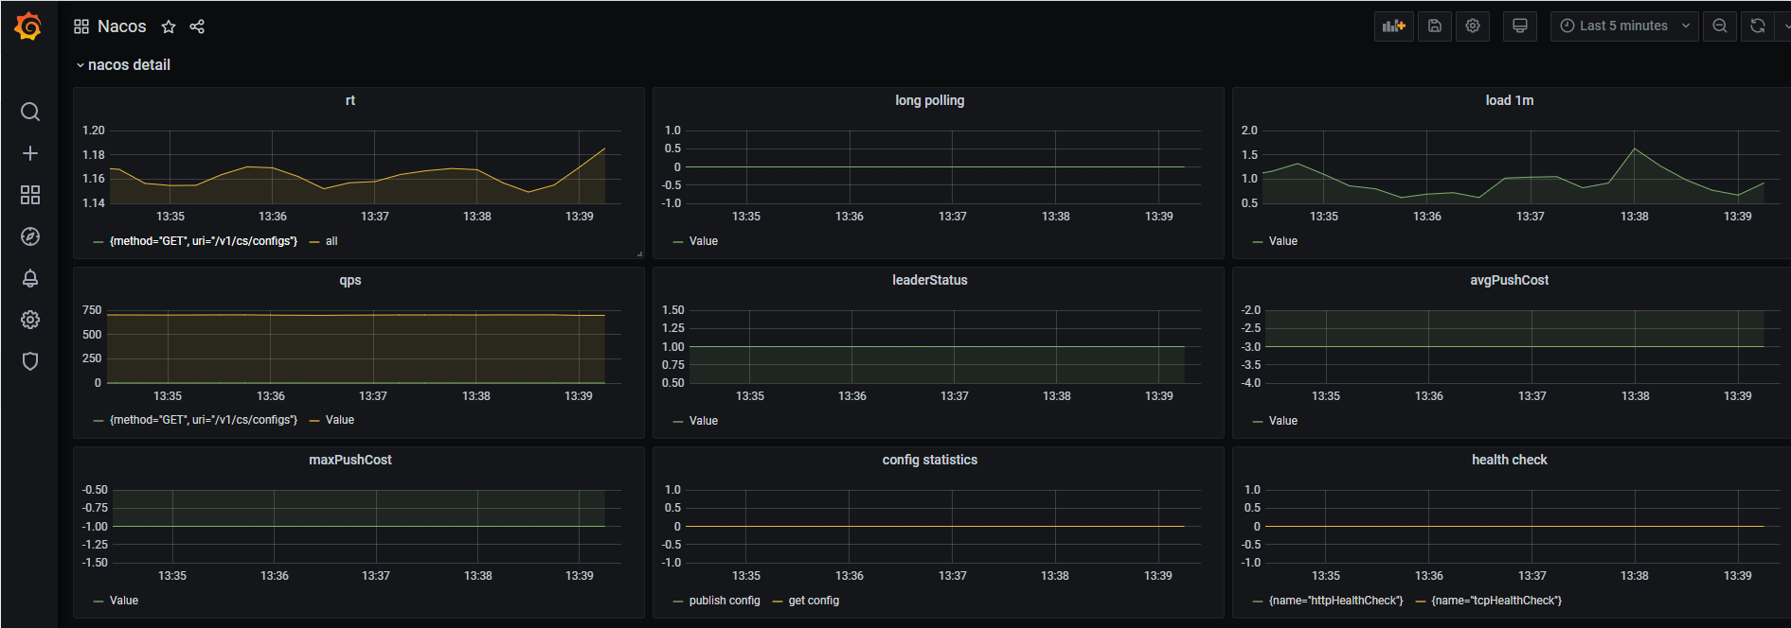The image size is (1791, 628).
Task: Toggle Value series in long polling legend
Action: coord(704,241)
